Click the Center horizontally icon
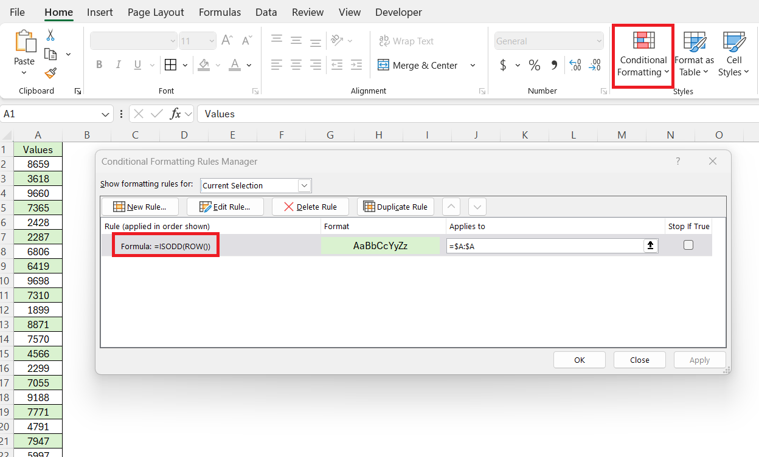Image resolution: width=759 pixels, height=457 pixels. [296, 64]
